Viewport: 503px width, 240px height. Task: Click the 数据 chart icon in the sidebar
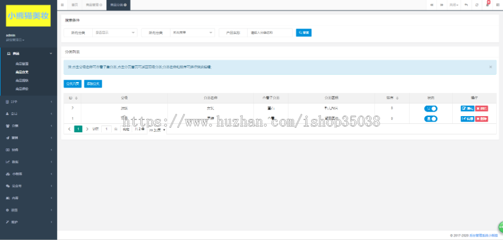[x=8, y=162]
